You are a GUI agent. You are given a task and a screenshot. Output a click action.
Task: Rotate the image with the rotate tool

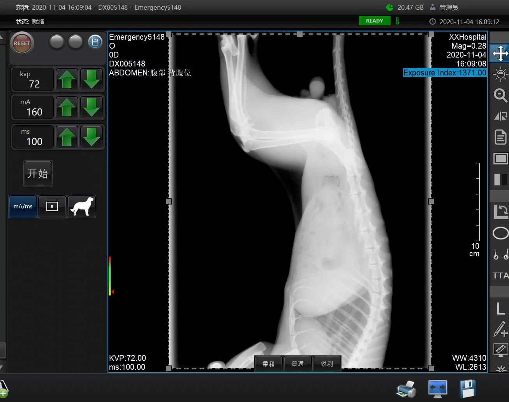click(500, 212)
